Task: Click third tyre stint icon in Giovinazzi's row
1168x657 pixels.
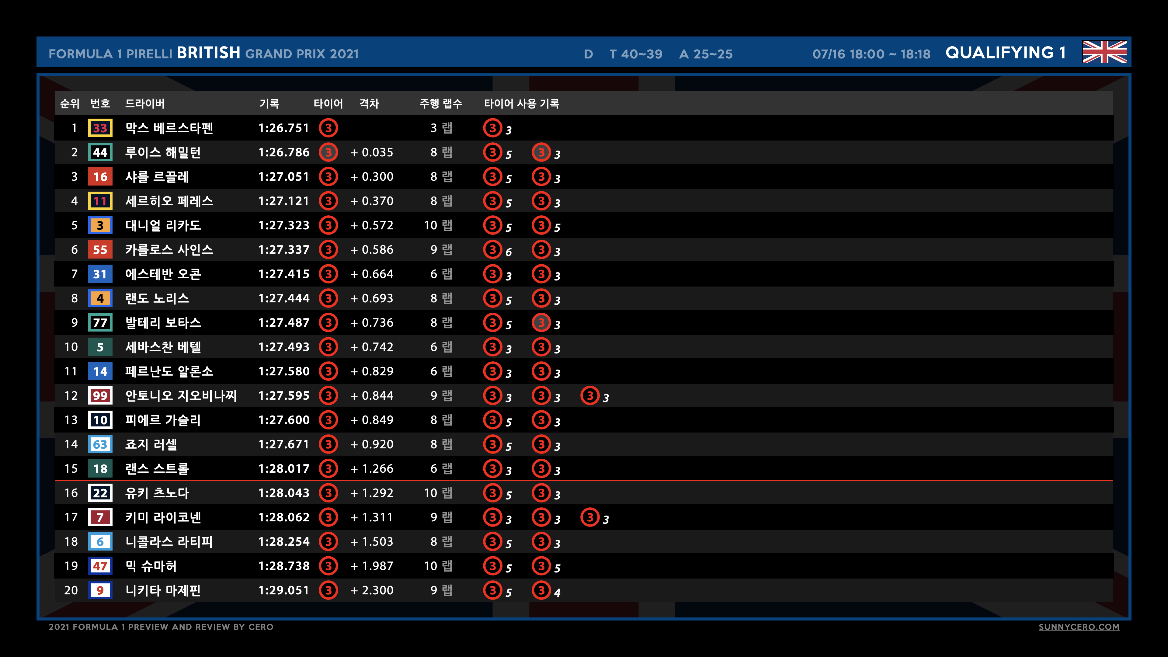Action: [x=590, y=396]
